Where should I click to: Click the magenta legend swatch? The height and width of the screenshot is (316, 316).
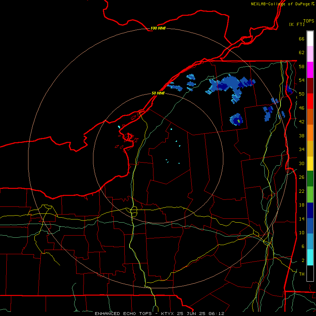click(x=310, y=70)
